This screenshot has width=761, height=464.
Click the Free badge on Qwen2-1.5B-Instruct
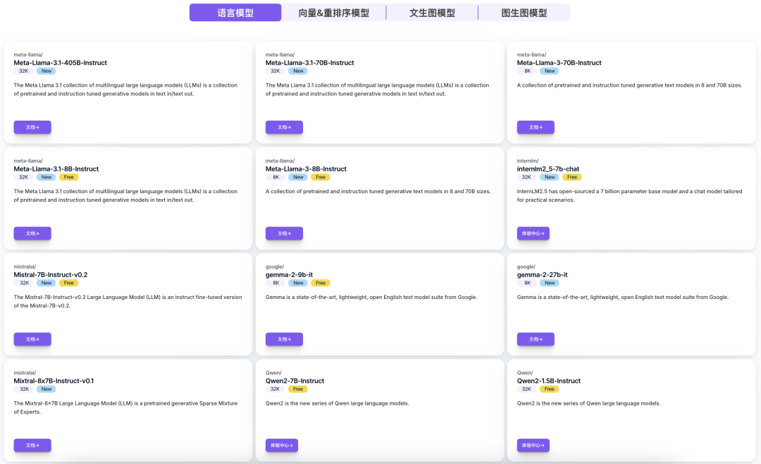pyautogui.click(x=550, y=389)
